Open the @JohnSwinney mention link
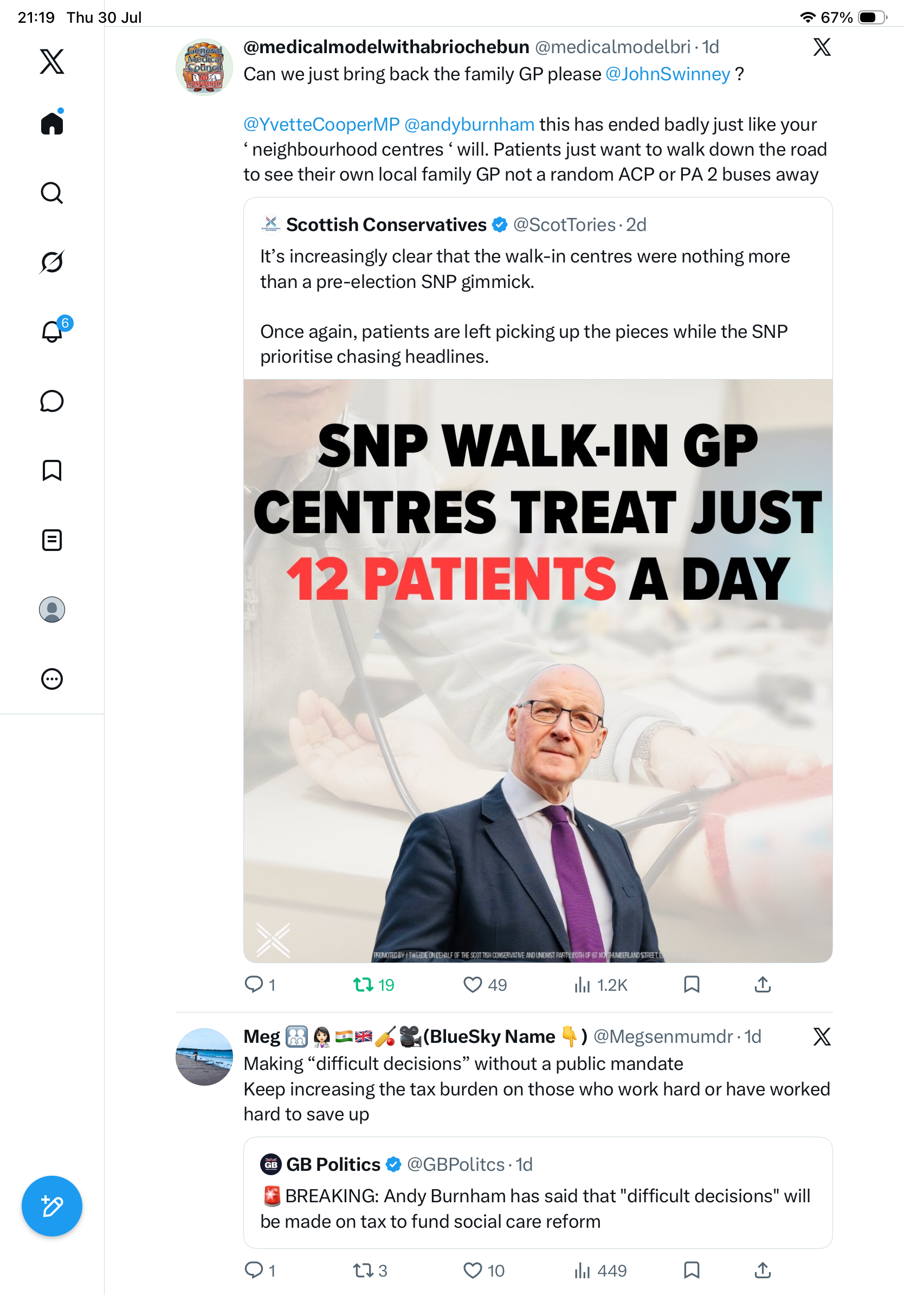 point(667,74)
